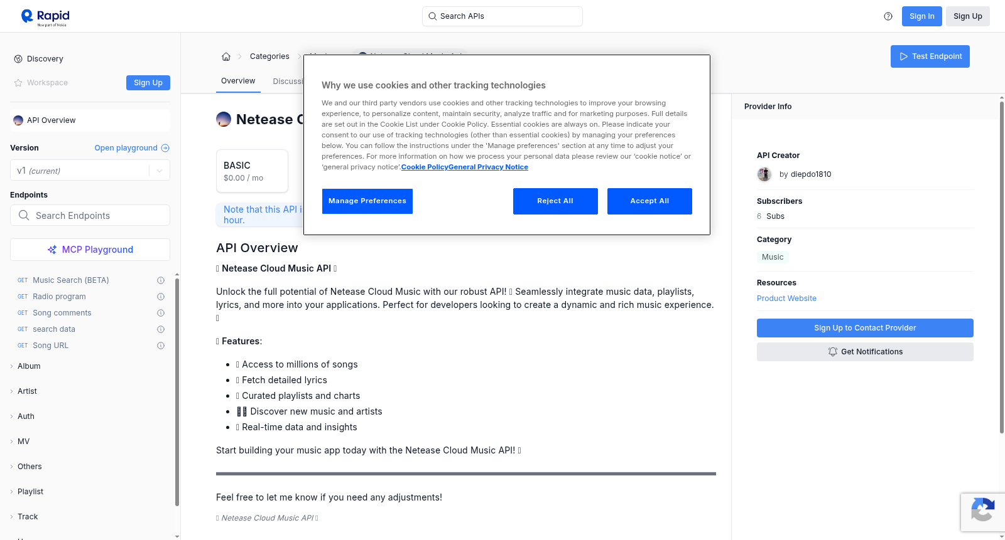Expand the Others endpoint group
Viewport: 1005px width, 540px height.
coord(30,467)
